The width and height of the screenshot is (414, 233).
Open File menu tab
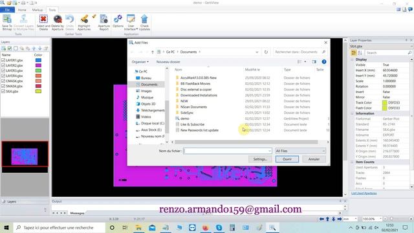pyautogui.click(x=7, y=10)
